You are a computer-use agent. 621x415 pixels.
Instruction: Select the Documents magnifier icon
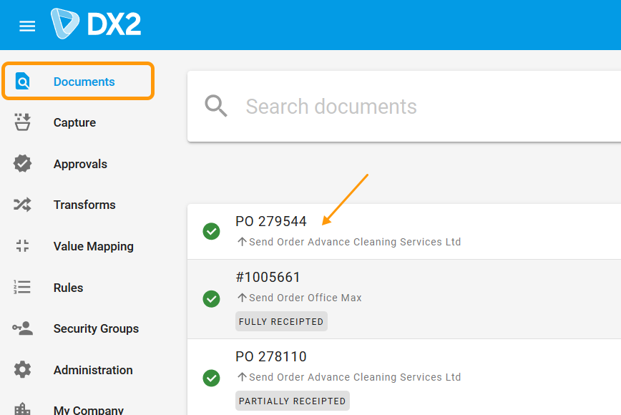click(21, 81)
